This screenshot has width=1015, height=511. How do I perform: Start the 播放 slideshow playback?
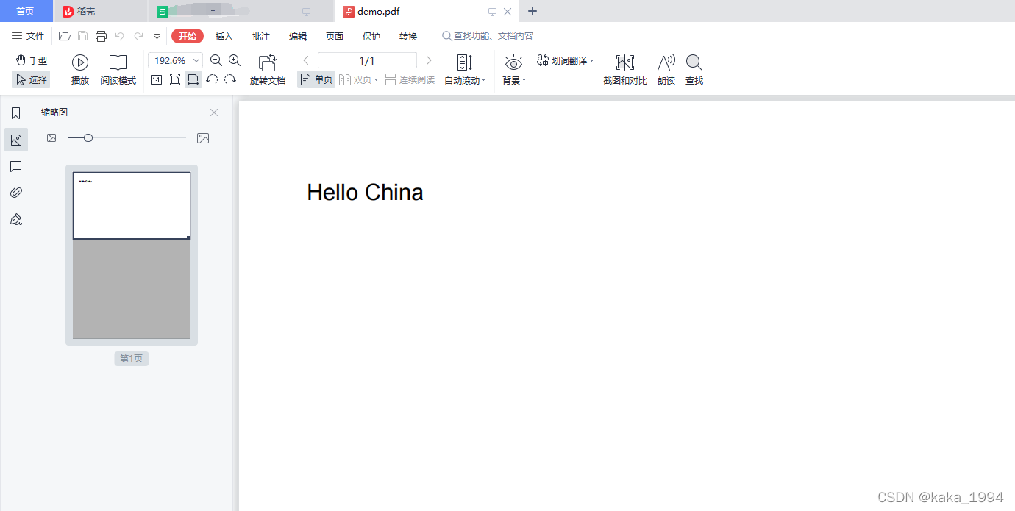point(79,70)
